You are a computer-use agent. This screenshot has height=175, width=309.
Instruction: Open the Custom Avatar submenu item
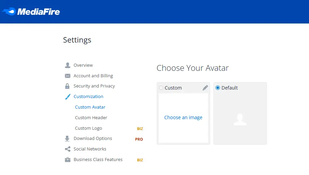[90, 107]
